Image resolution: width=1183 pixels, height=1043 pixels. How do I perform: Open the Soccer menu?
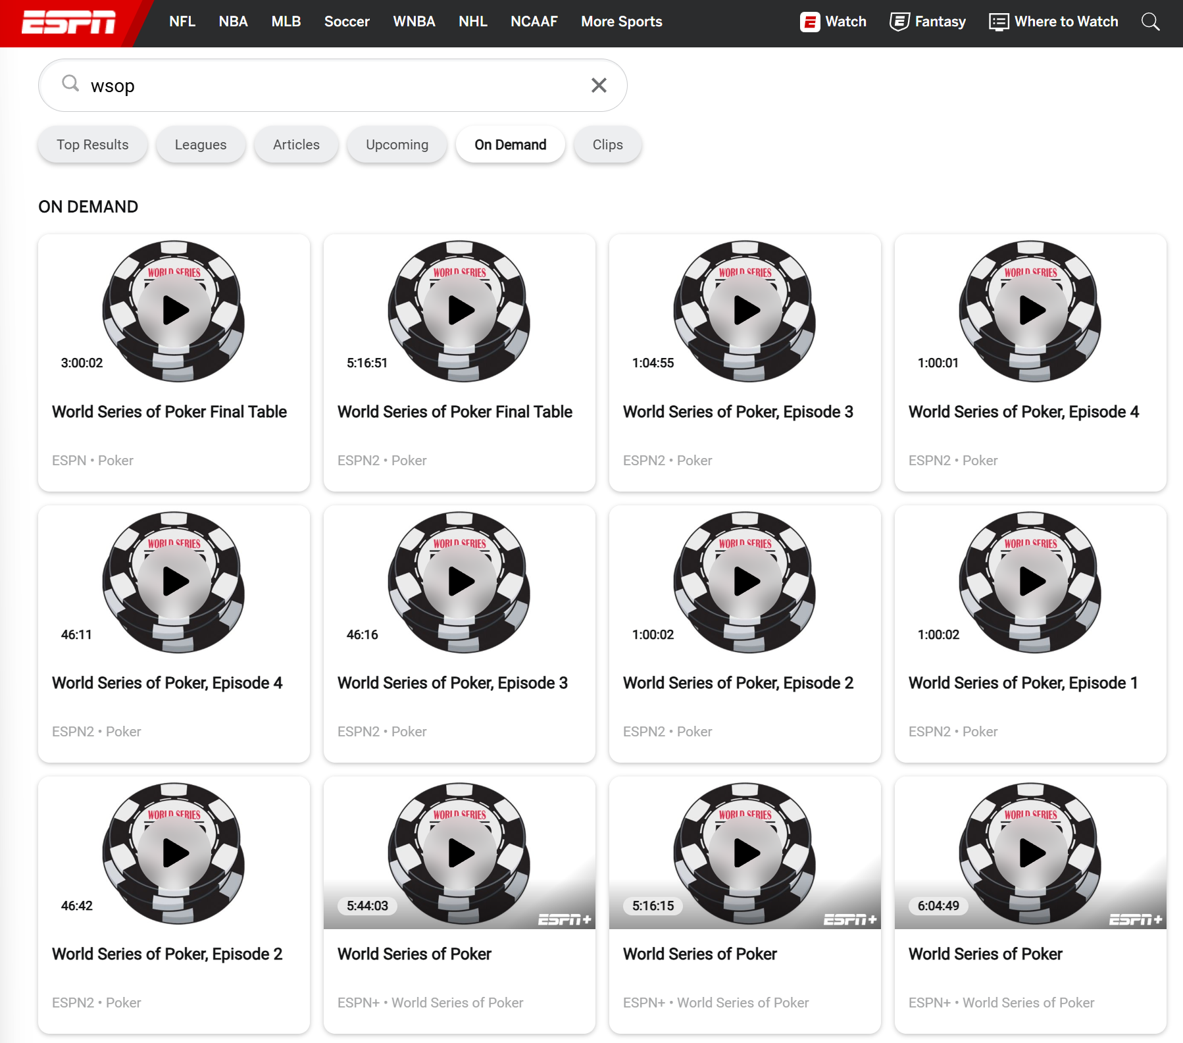tap(347, 22)
